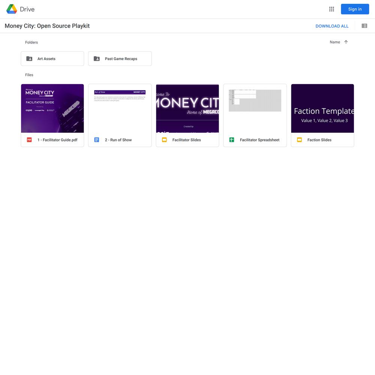Screen dimensions: 375x375
Task: Open the Art Assets folder
Action: pos(52,58)
